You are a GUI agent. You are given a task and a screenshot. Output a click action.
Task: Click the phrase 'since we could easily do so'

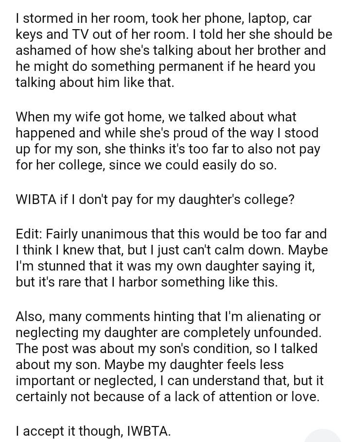pos(204,166)
